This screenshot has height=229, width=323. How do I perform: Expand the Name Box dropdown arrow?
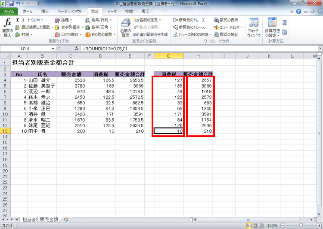click(x=53, y=49)
